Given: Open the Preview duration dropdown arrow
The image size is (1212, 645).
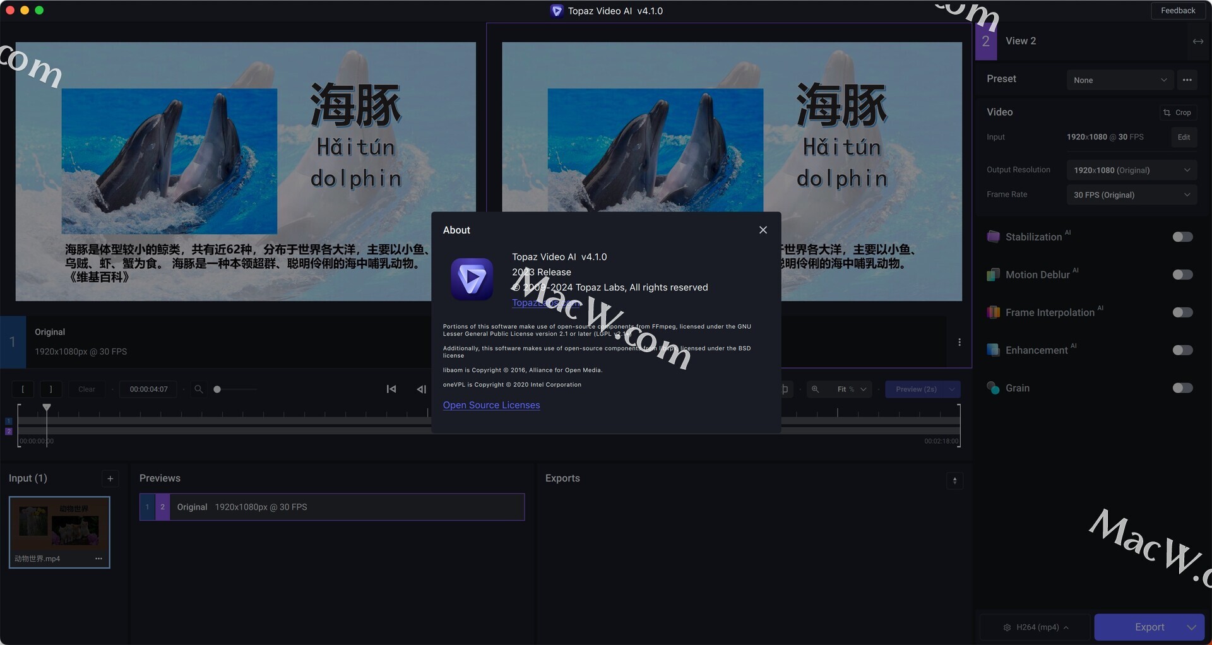Looking at the screenshot, I should [x=952, y=389].
